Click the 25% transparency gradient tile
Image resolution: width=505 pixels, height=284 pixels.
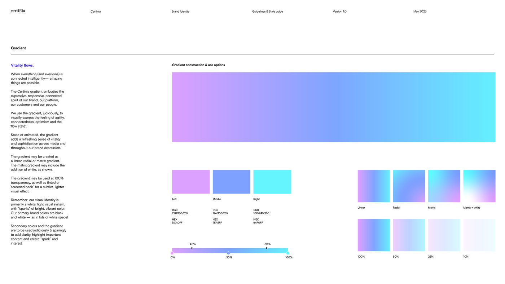[x=444, y=235]
